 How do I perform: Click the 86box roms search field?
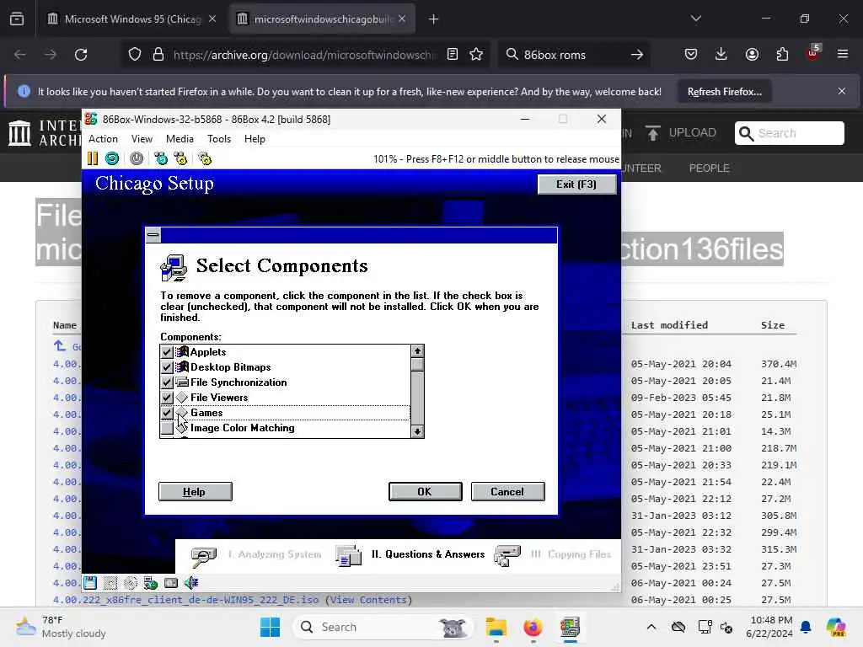pyautogui.click(x=572, y=55)
